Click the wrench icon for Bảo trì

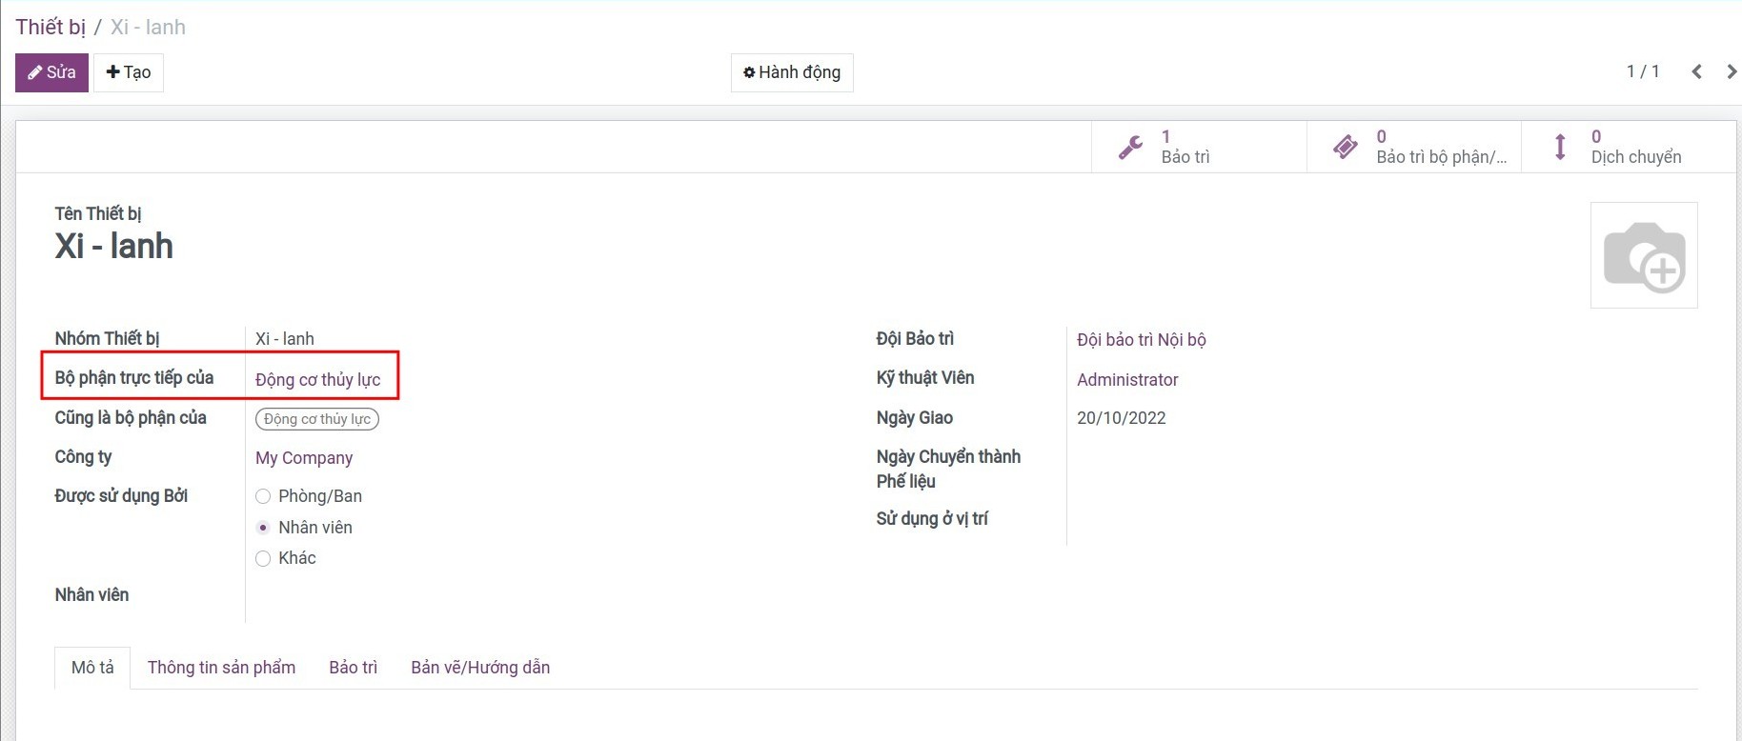1130,148
